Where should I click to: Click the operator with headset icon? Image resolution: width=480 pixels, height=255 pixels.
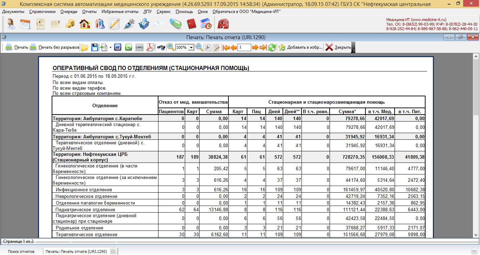pos(11,24)
